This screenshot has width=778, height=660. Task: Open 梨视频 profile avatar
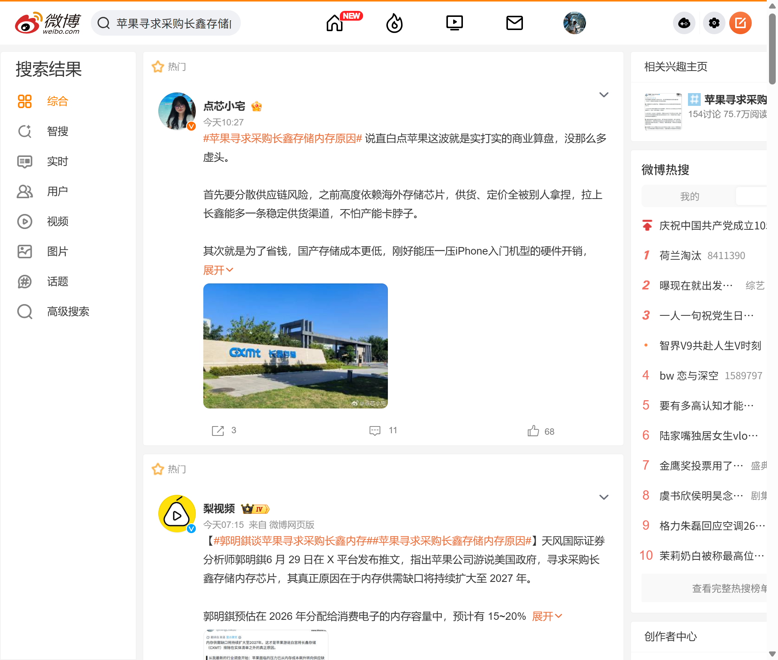[x=177, y=514]
